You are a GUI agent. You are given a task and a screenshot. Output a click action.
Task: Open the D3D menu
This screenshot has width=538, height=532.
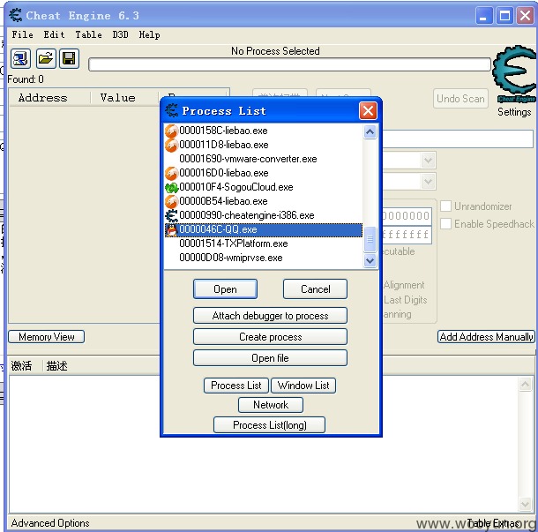[x=121, y=34]
